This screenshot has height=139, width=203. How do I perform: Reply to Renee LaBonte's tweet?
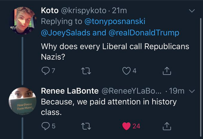click(x=45, y=126)
